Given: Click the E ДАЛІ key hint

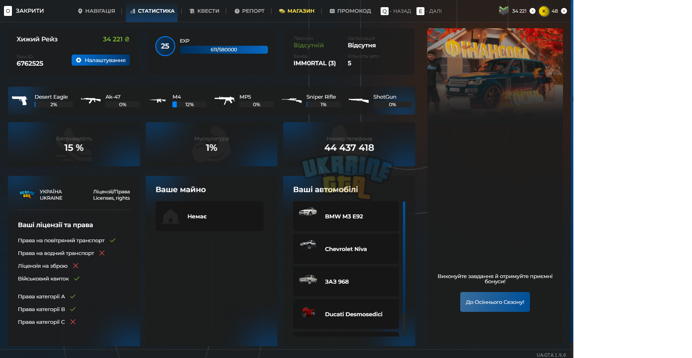Looking at the screenshot, I should pos(429,11).
